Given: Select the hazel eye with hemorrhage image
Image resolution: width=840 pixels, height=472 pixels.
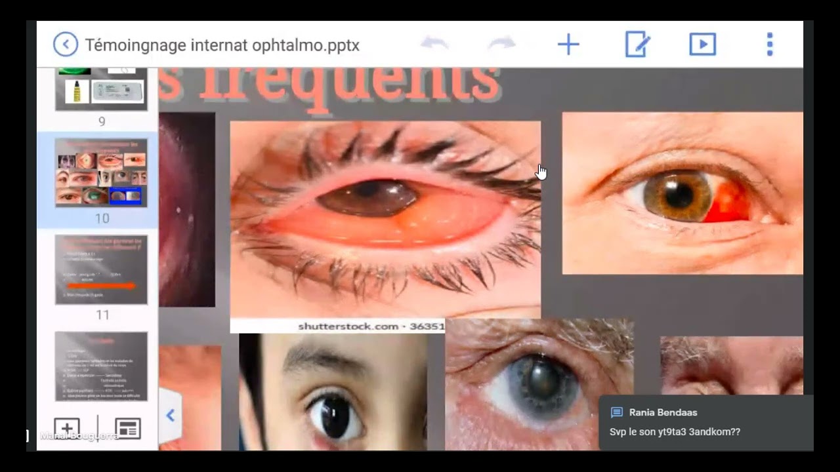Looking at the screenshot, I should [682, 193].
